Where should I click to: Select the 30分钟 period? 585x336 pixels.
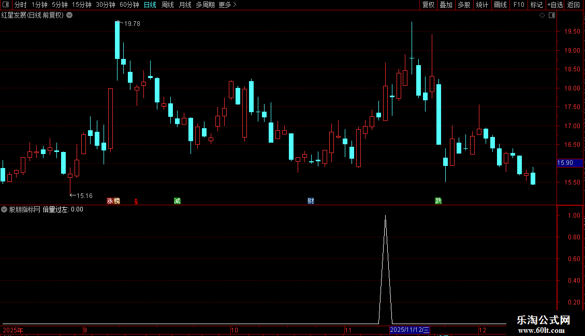point(106,5)
